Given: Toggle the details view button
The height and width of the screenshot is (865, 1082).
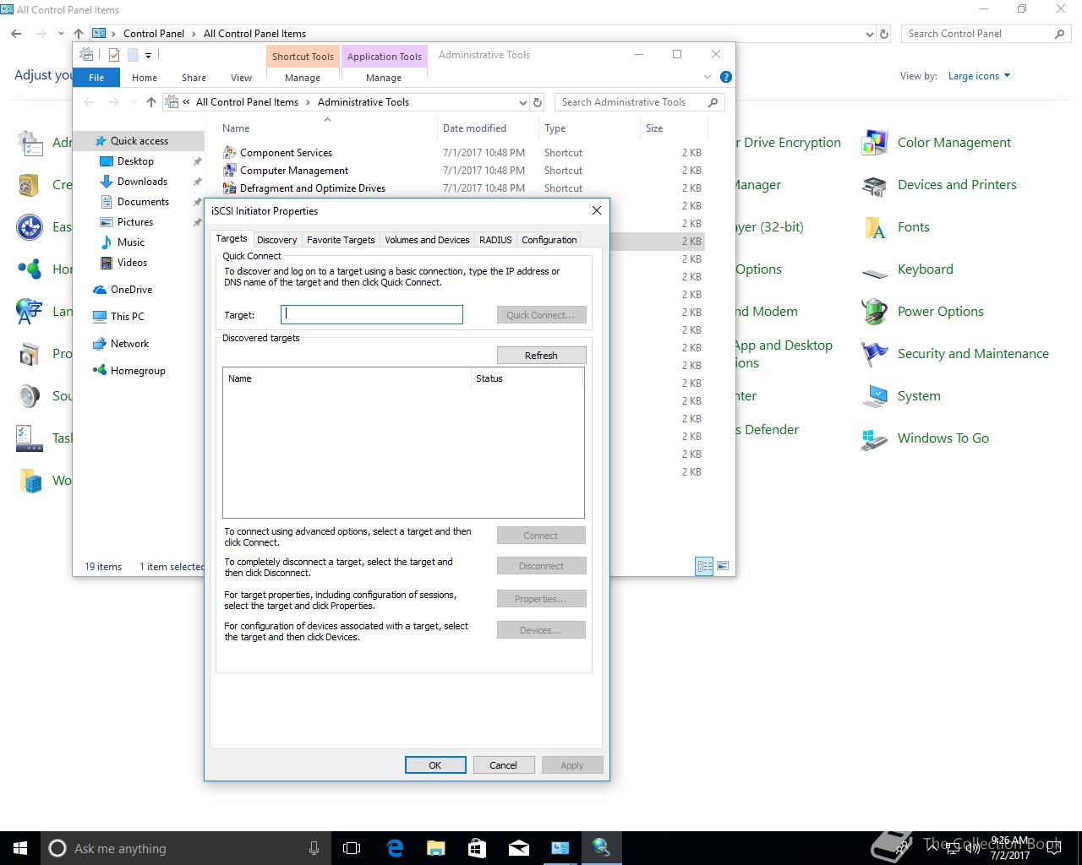Looking at the screenshot, I should click(704, 566).
